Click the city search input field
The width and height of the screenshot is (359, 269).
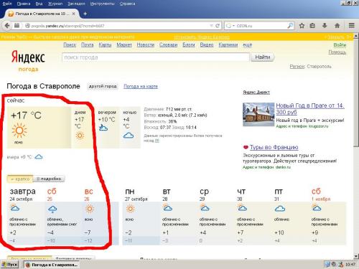156,57
